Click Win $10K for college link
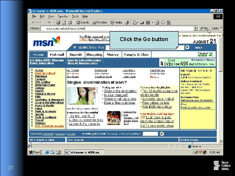The height and width of the screenshot is (176, 235). (x=157, y=107)
